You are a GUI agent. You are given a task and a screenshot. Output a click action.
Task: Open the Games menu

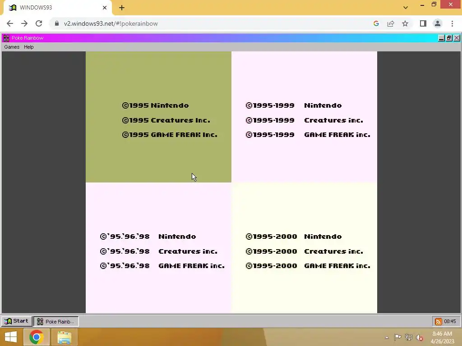[12, 47]
